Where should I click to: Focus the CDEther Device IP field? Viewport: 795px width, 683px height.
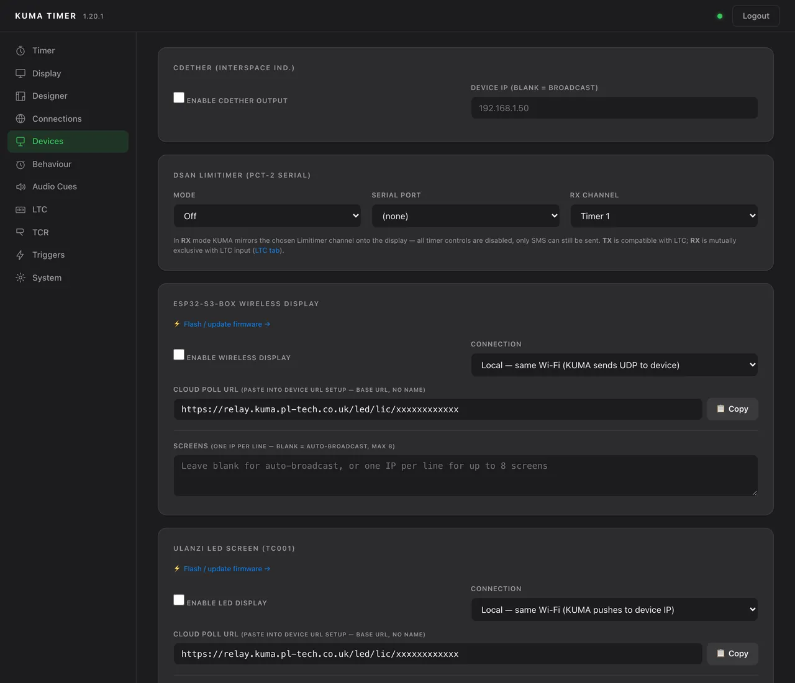tap(614, 108)
